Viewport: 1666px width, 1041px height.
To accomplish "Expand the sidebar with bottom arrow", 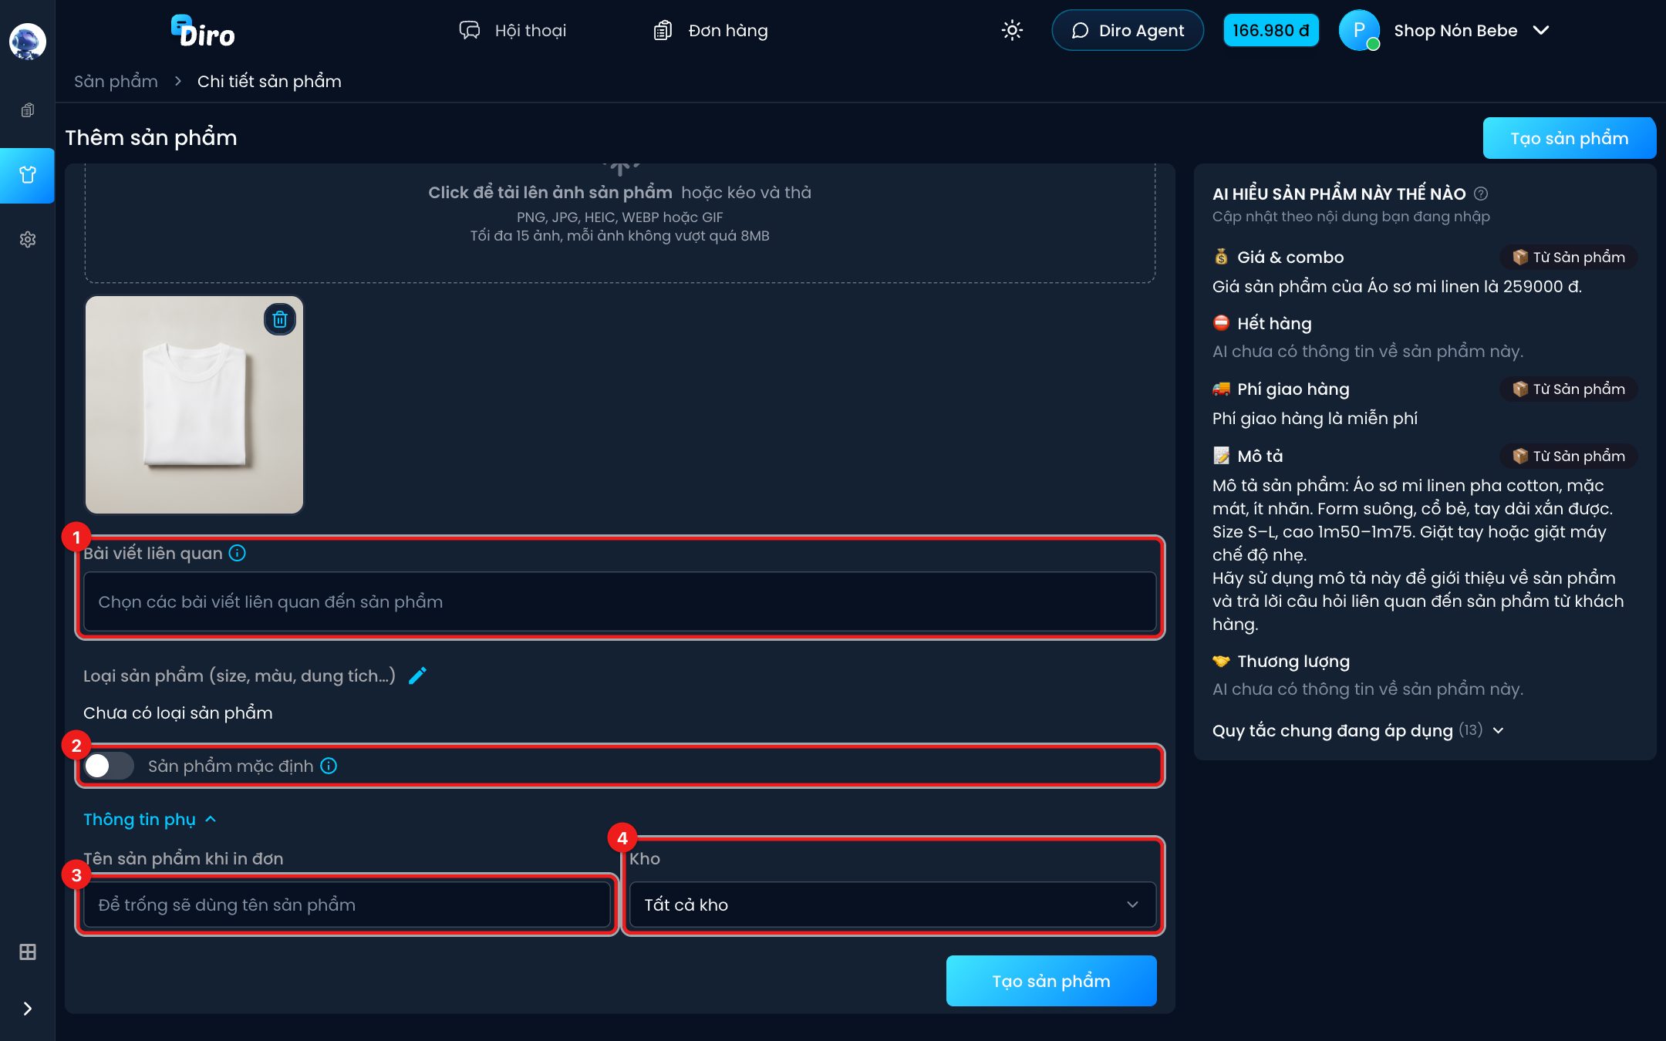I will coord(28,1009).
